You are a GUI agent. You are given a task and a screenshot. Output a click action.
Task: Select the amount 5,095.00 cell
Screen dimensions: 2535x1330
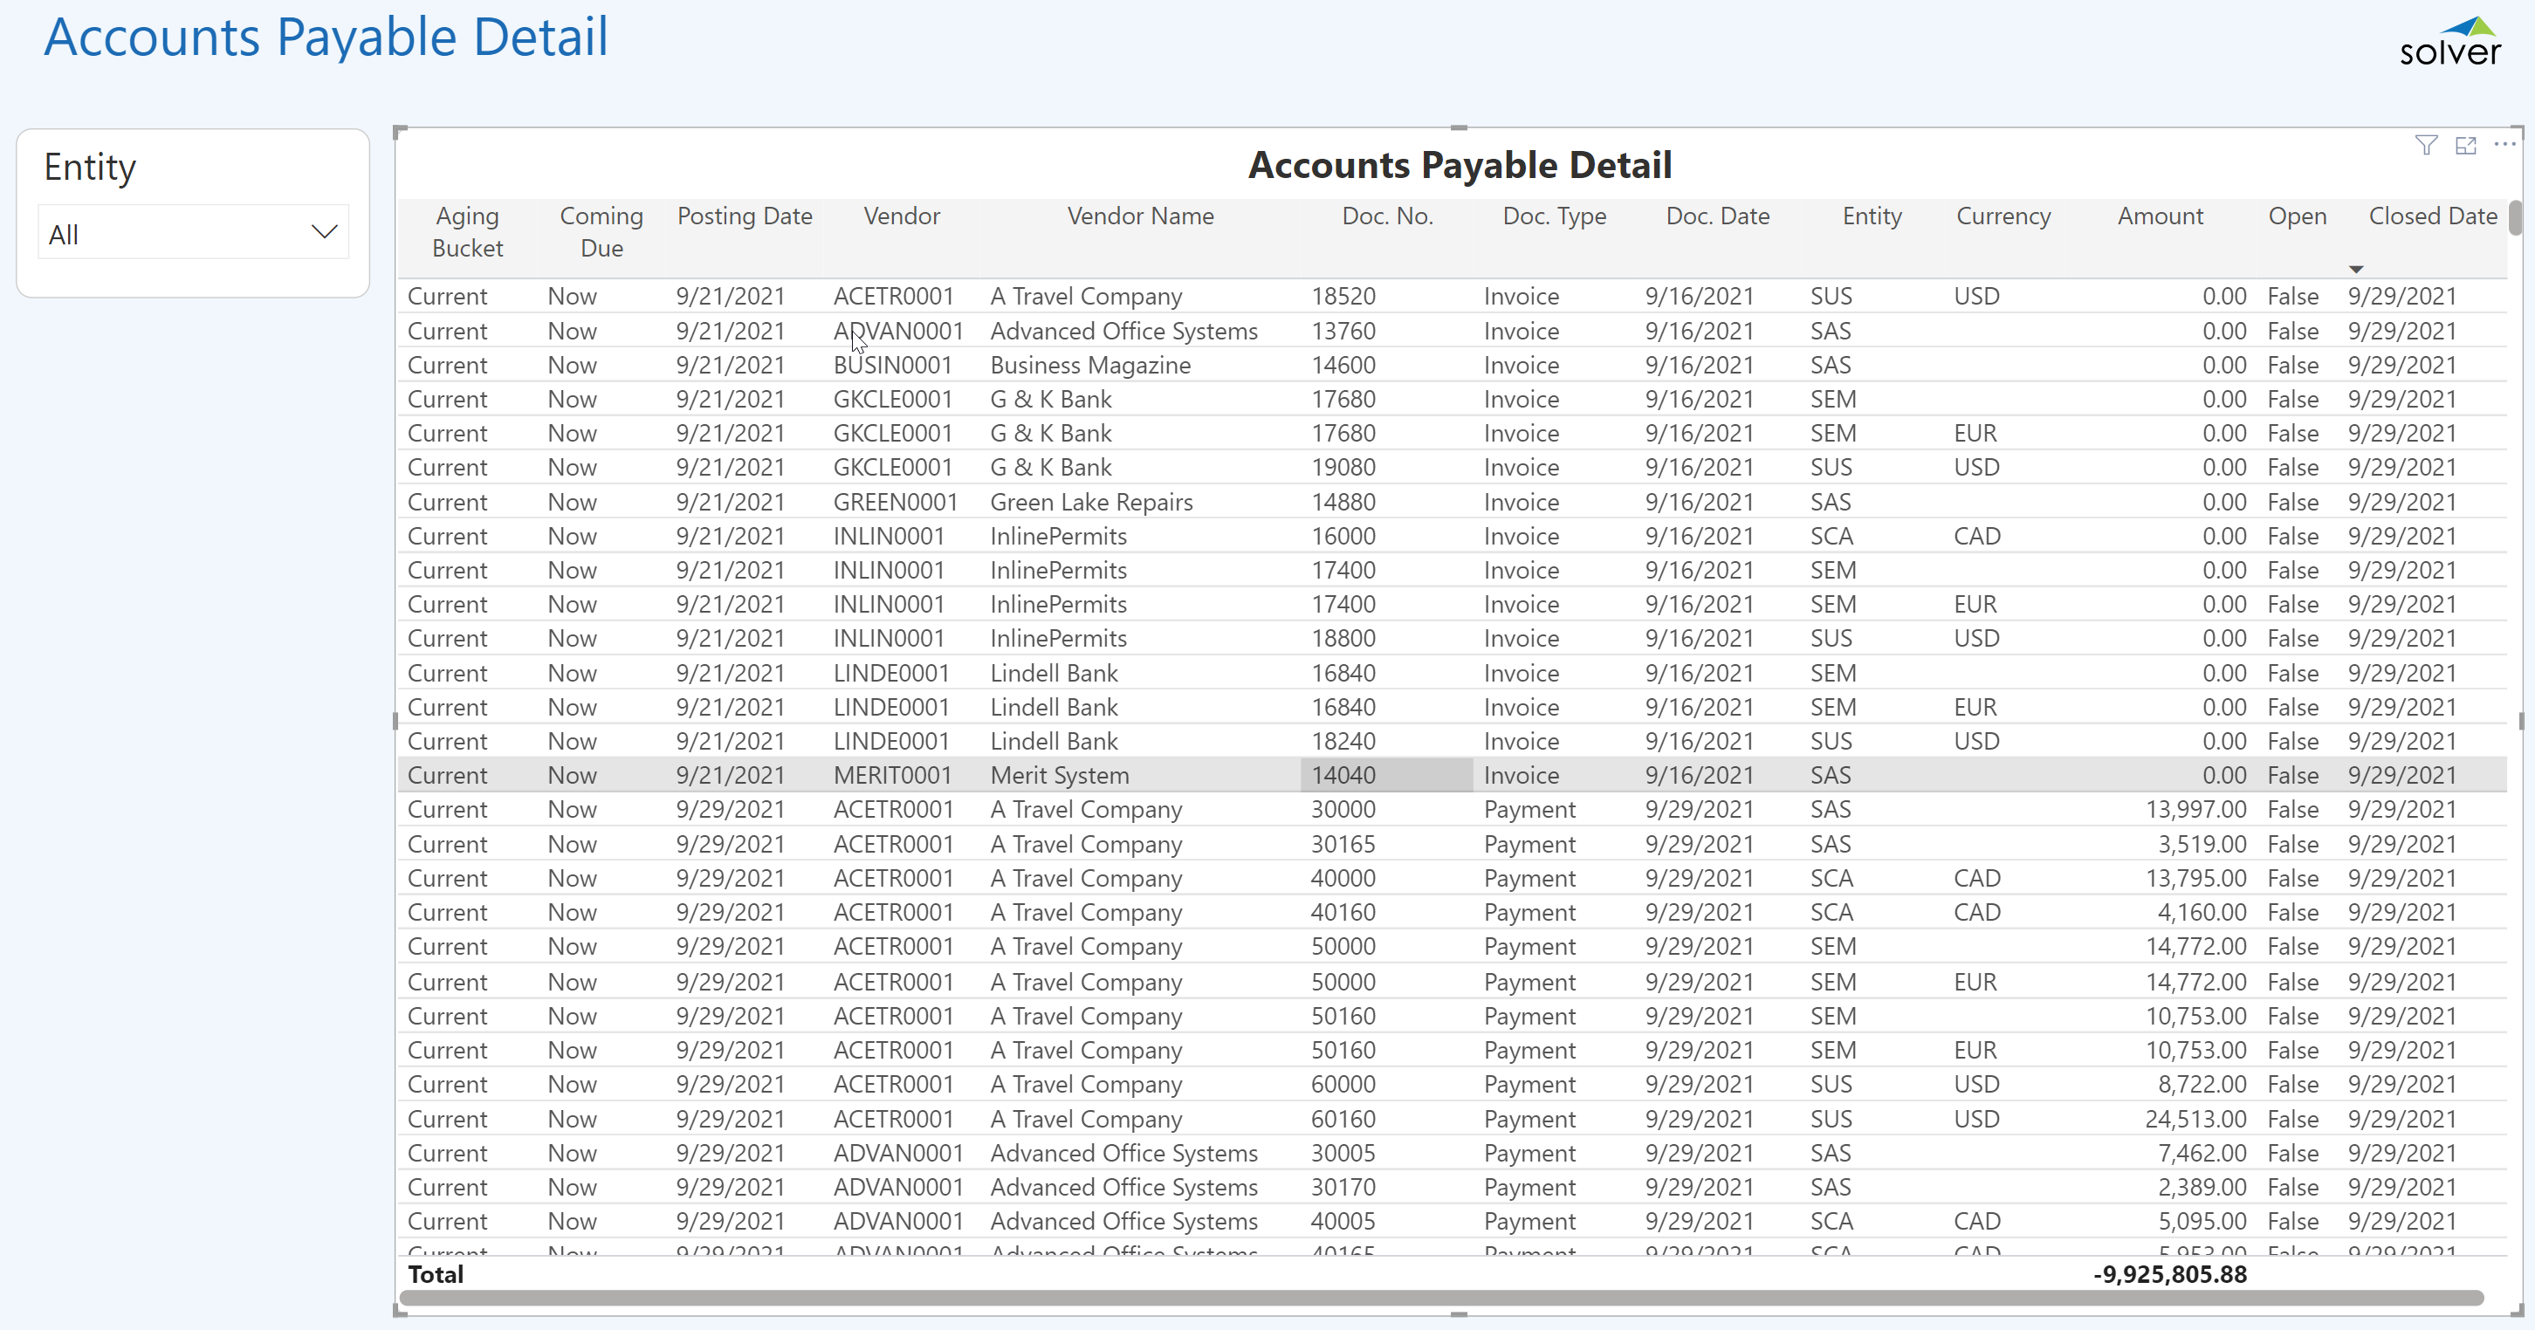(x=2202, y=1221)
